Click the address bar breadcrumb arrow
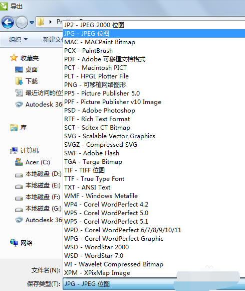Image resolution: width=245 pixels, height=291 pixels. [50, 22]
